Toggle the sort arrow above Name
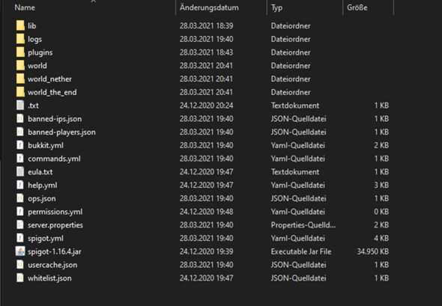 pos(94,1)
